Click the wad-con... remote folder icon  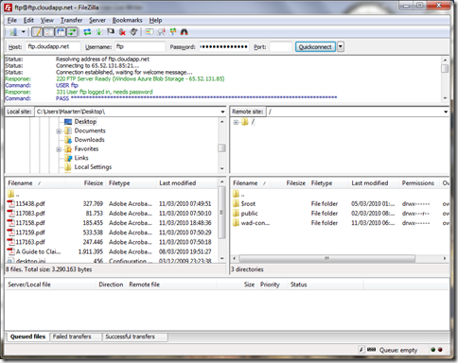point(236,223)
